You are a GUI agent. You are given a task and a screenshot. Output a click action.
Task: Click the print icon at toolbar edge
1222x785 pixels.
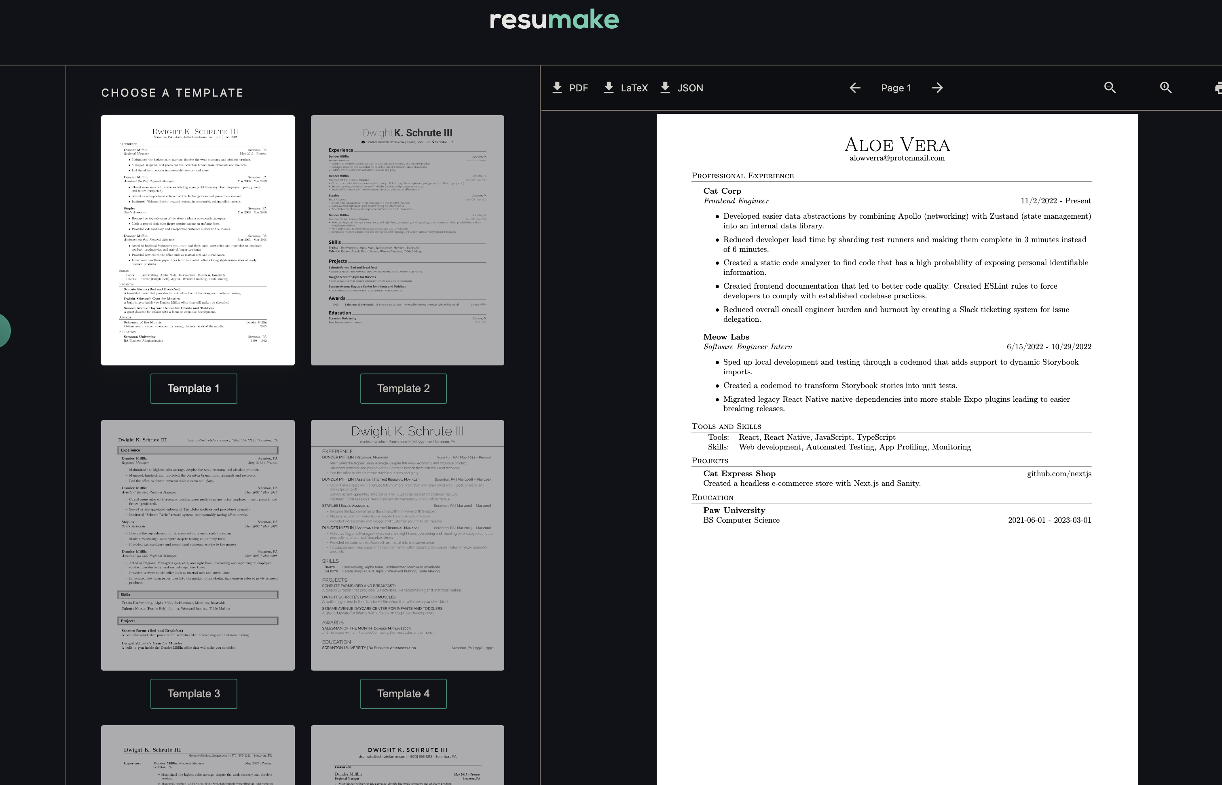click(x=1218, y=88)
